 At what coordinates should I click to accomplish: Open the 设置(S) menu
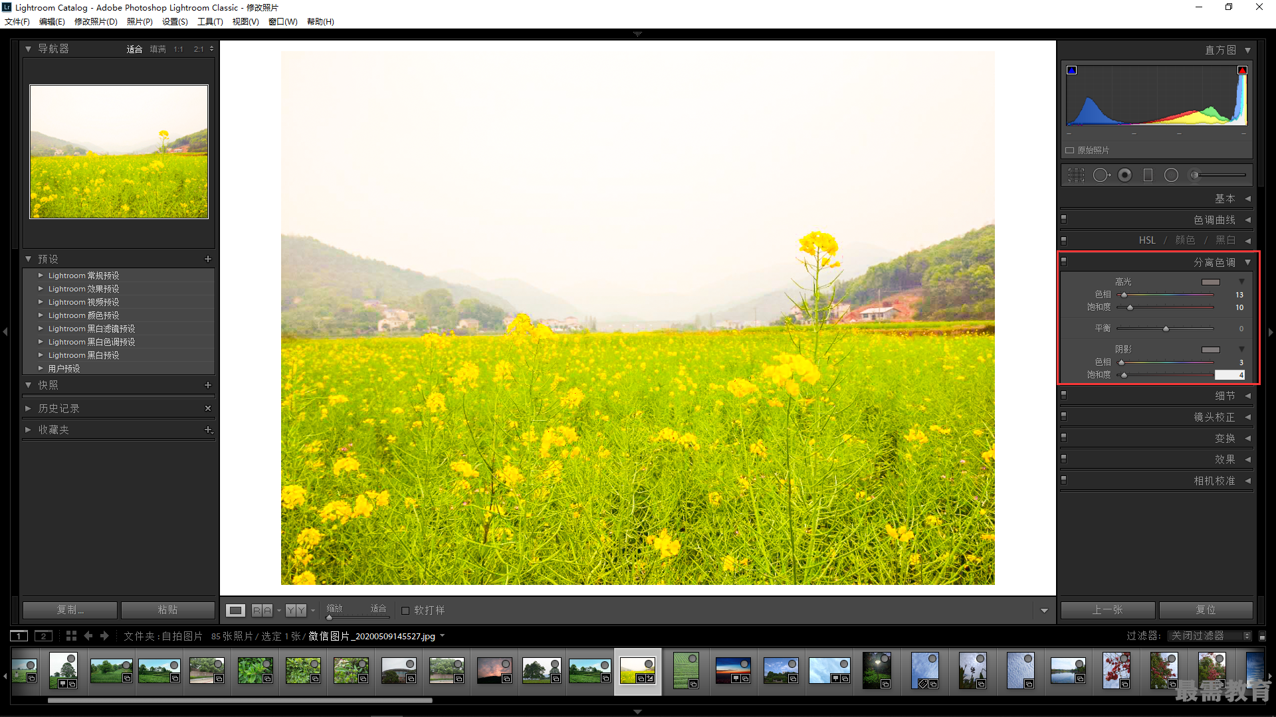(x=175, y=22)
